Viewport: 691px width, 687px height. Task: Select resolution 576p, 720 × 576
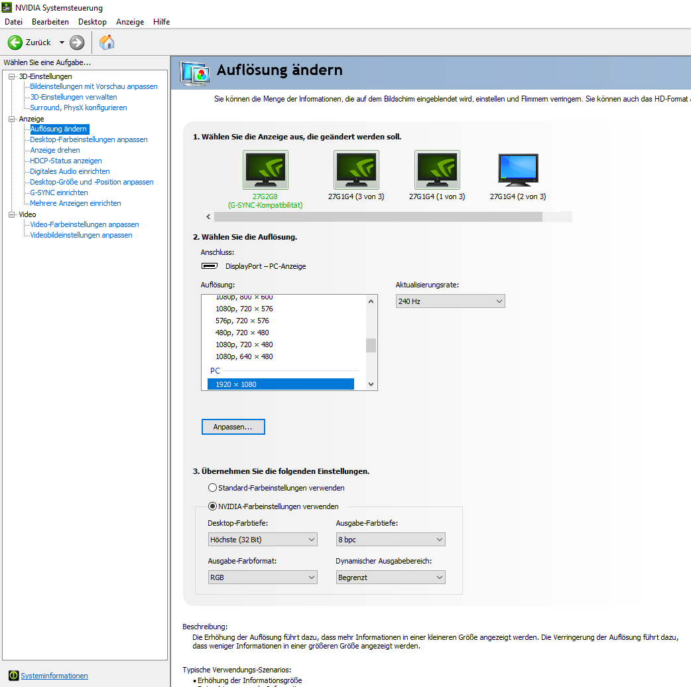click(242, 321)
